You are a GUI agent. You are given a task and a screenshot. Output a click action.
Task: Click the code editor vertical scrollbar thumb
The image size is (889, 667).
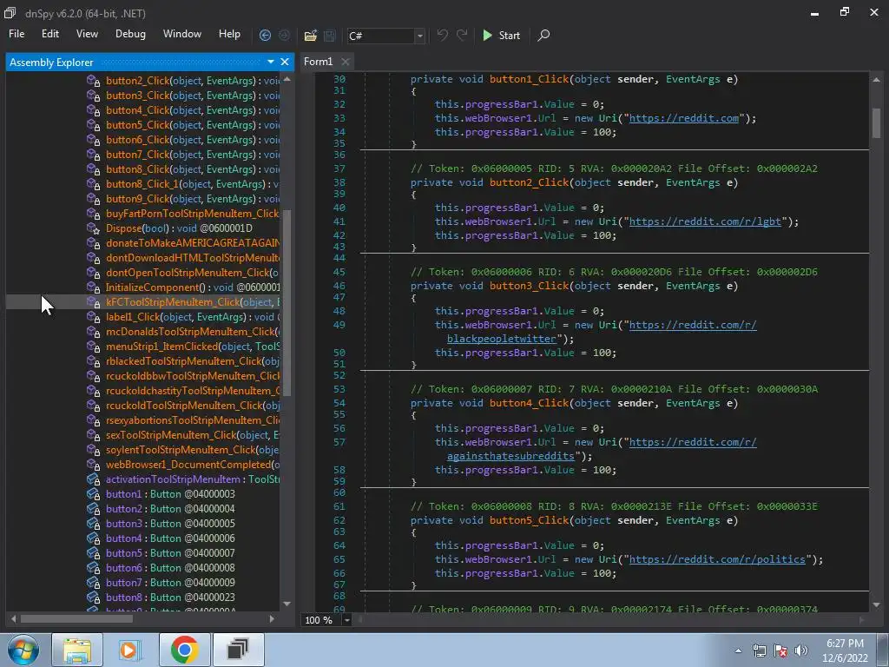click(876, 123)
